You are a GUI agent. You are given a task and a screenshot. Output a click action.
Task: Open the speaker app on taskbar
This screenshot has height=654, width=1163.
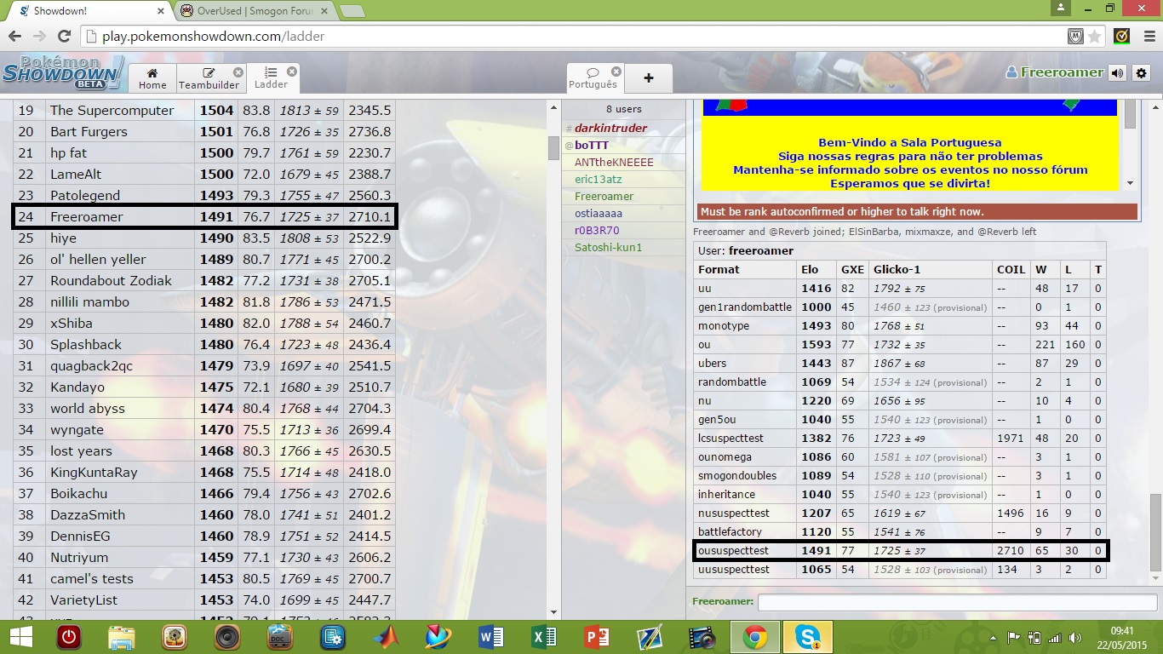coord(226,637)
